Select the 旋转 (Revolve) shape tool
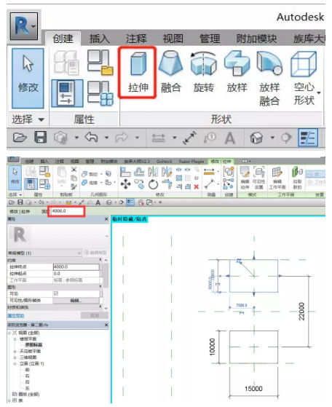The image size is (332, 407). click(x=203, y=73)
